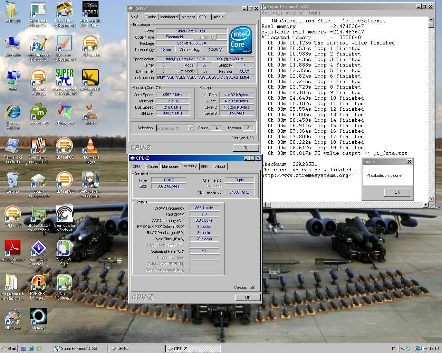Screen dimensions: 442x353
Task: Switch to Mainboard tab in upper CPU-Z
Action: [169, 17]
